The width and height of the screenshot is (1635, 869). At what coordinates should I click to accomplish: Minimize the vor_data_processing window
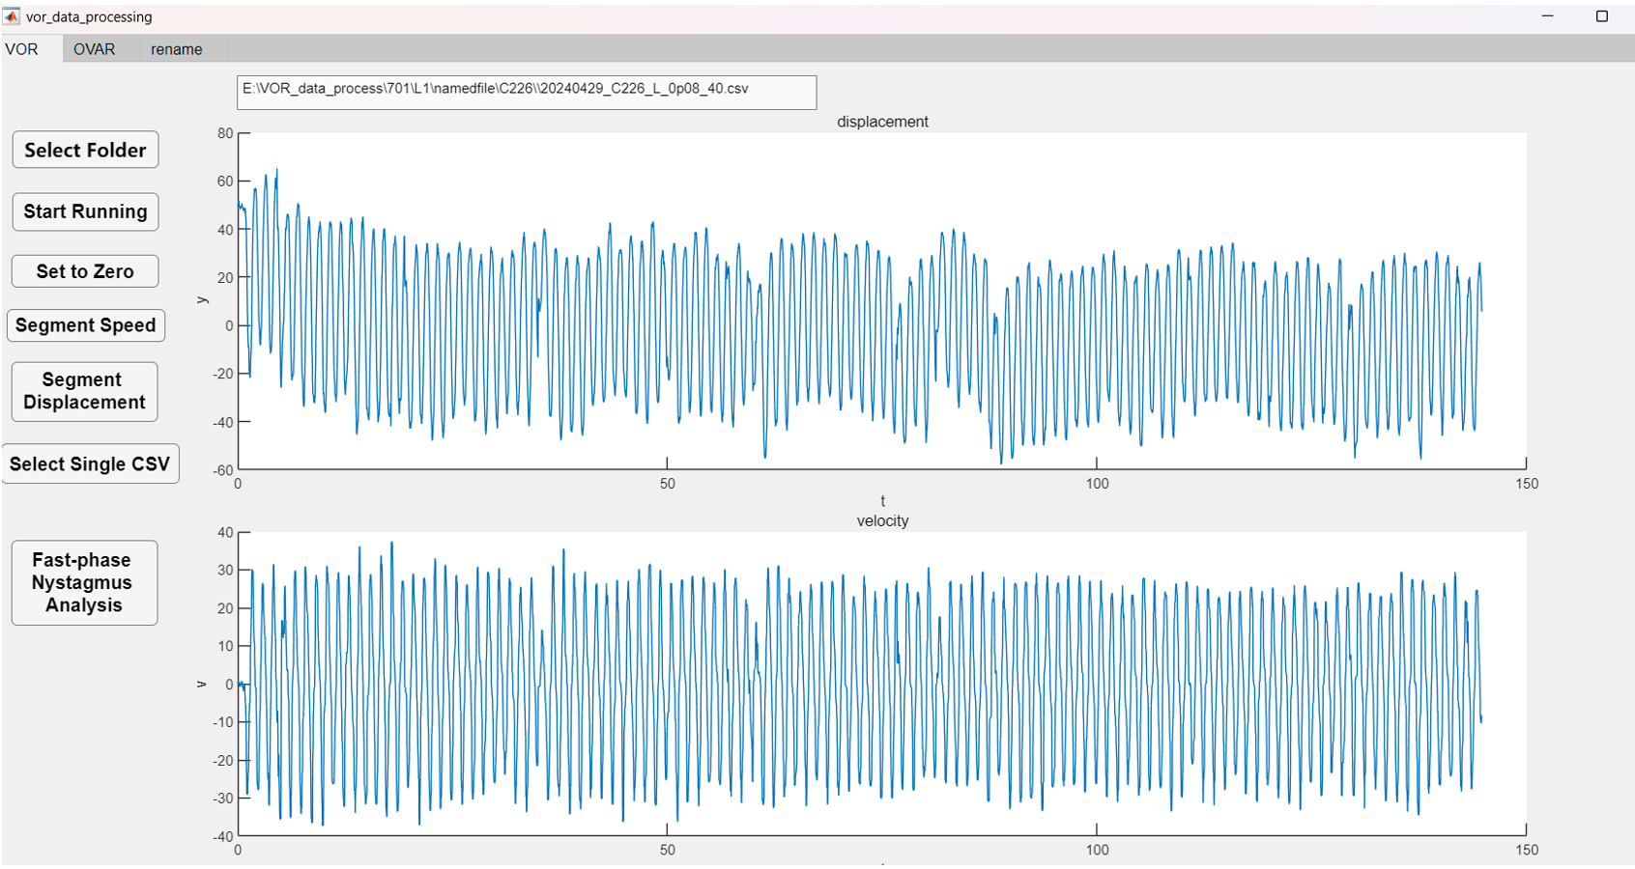tap(1547, 16)
